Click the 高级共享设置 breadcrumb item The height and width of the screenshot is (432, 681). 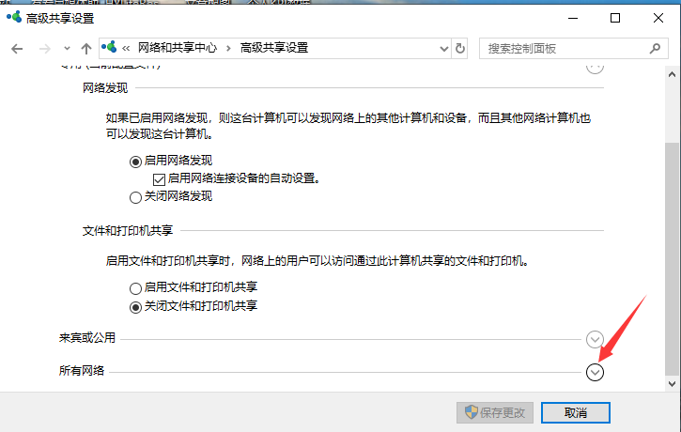tap(273, 48)
